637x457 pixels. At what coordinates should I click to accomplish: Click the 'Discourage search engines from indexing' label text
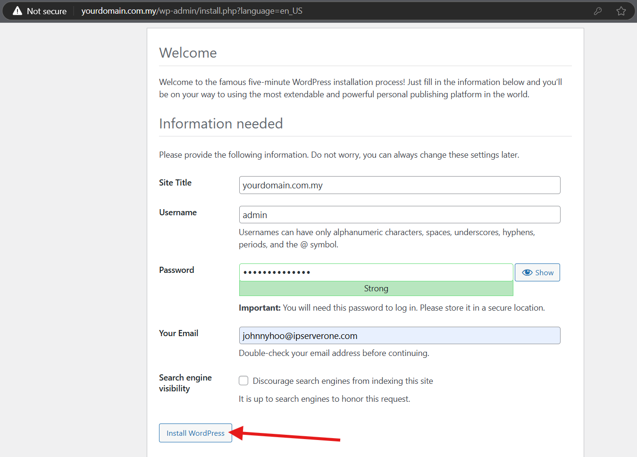[x=343, y=381]
